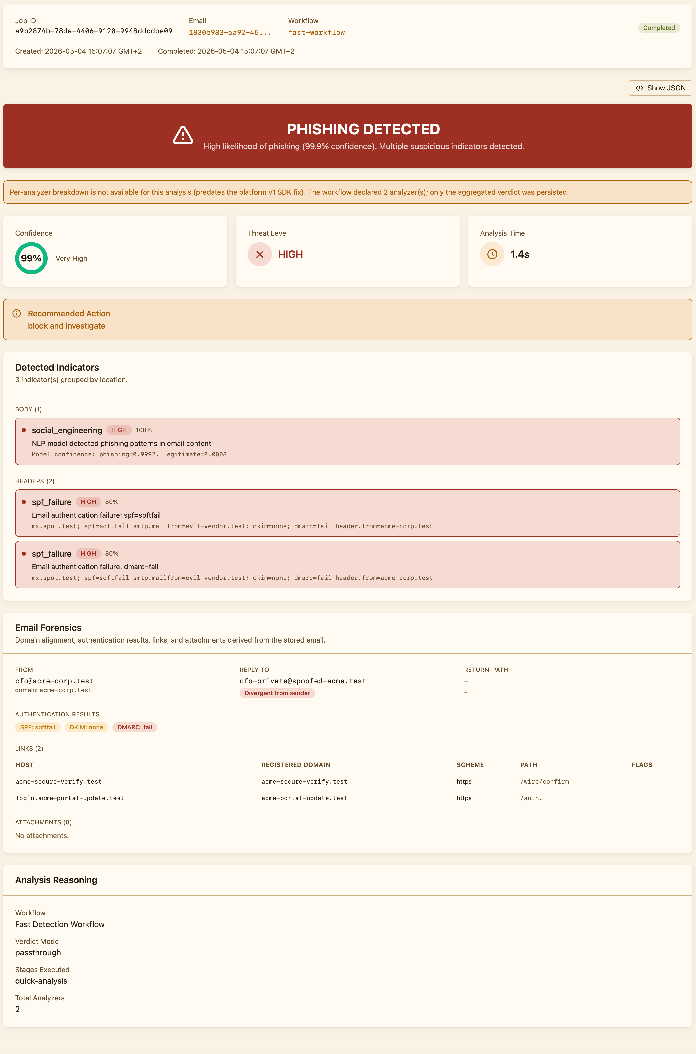The image size is (696, 1054).
Task: Click the No attachments. text
Action: (x=42, y=836)
